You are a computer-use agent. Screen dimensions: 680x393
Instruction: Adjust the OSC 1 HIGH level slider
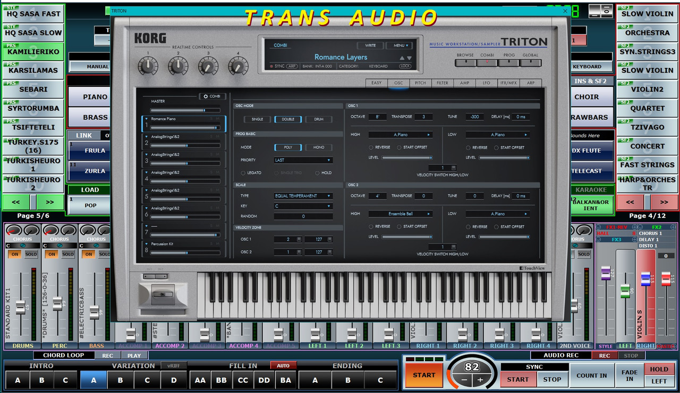tap(407, 158)
